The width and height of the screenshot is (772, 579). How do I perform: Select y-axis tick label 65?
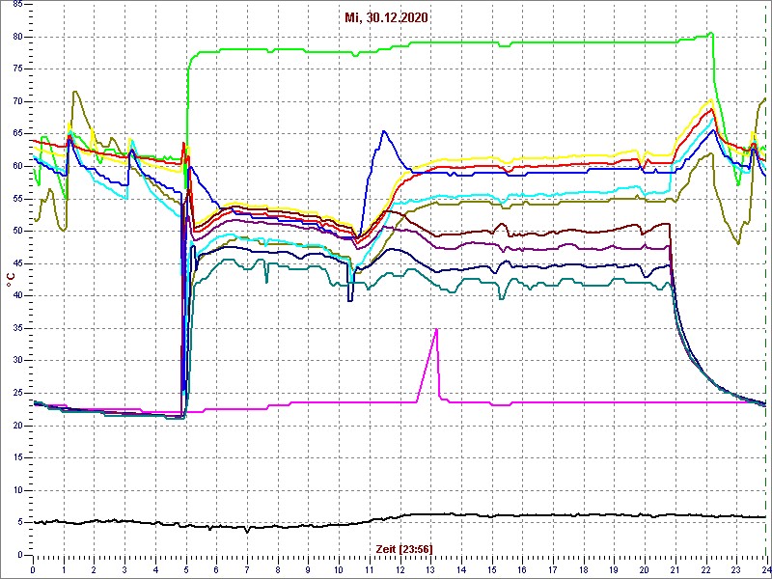pyautogui.click(x=16, y=134)
